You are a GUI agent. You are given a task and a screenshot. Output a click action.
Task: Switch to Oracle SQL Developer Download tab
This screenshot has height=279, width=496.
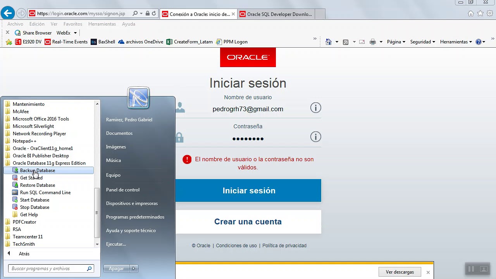pos(276,14)
